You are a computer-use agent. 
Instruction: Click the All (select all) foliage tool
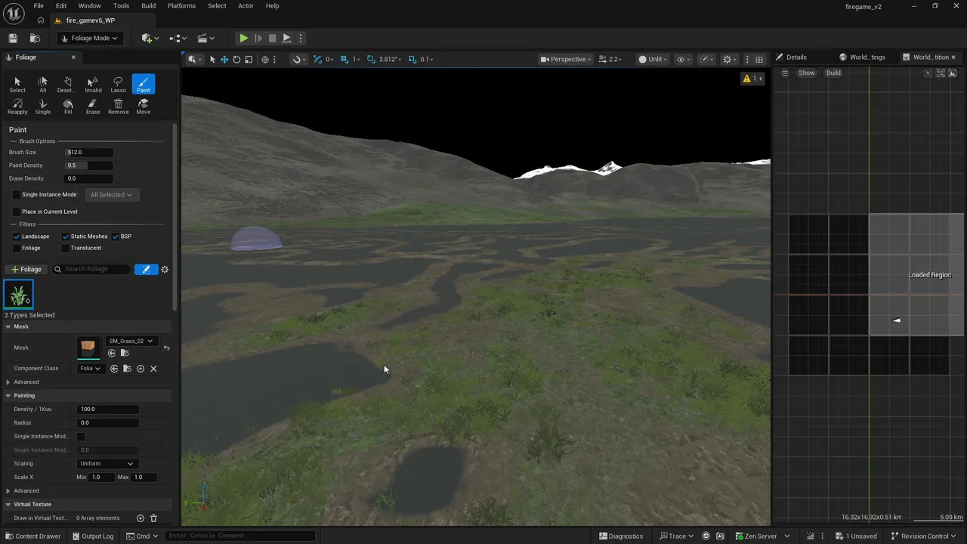click(42, 85)
